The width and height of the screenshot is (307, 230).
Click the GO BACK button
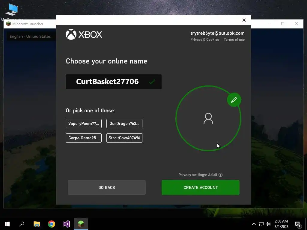click(107, 187)
